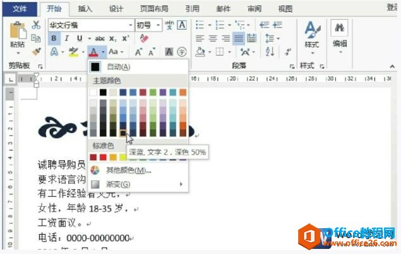Switch to the 插入 tab
The image size is (401, 254).
pos(85,9)
